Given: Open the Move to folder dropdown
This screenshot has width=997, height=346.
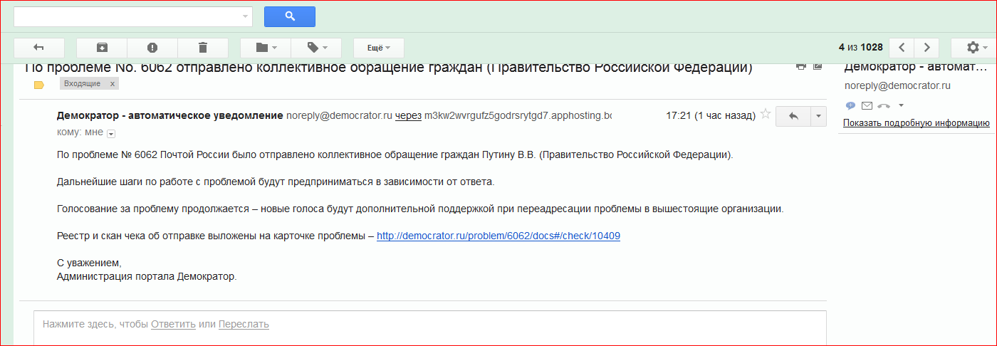Looking at the screenshot, I should [266, 48].
